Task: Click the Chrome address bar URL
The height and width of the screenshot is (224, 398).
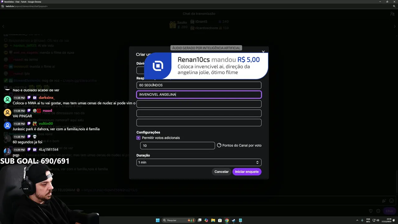Action: point(26,6)
